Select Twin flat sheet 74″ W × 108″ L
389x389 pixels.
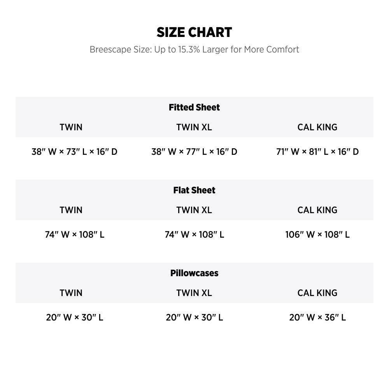click(74, 235)
